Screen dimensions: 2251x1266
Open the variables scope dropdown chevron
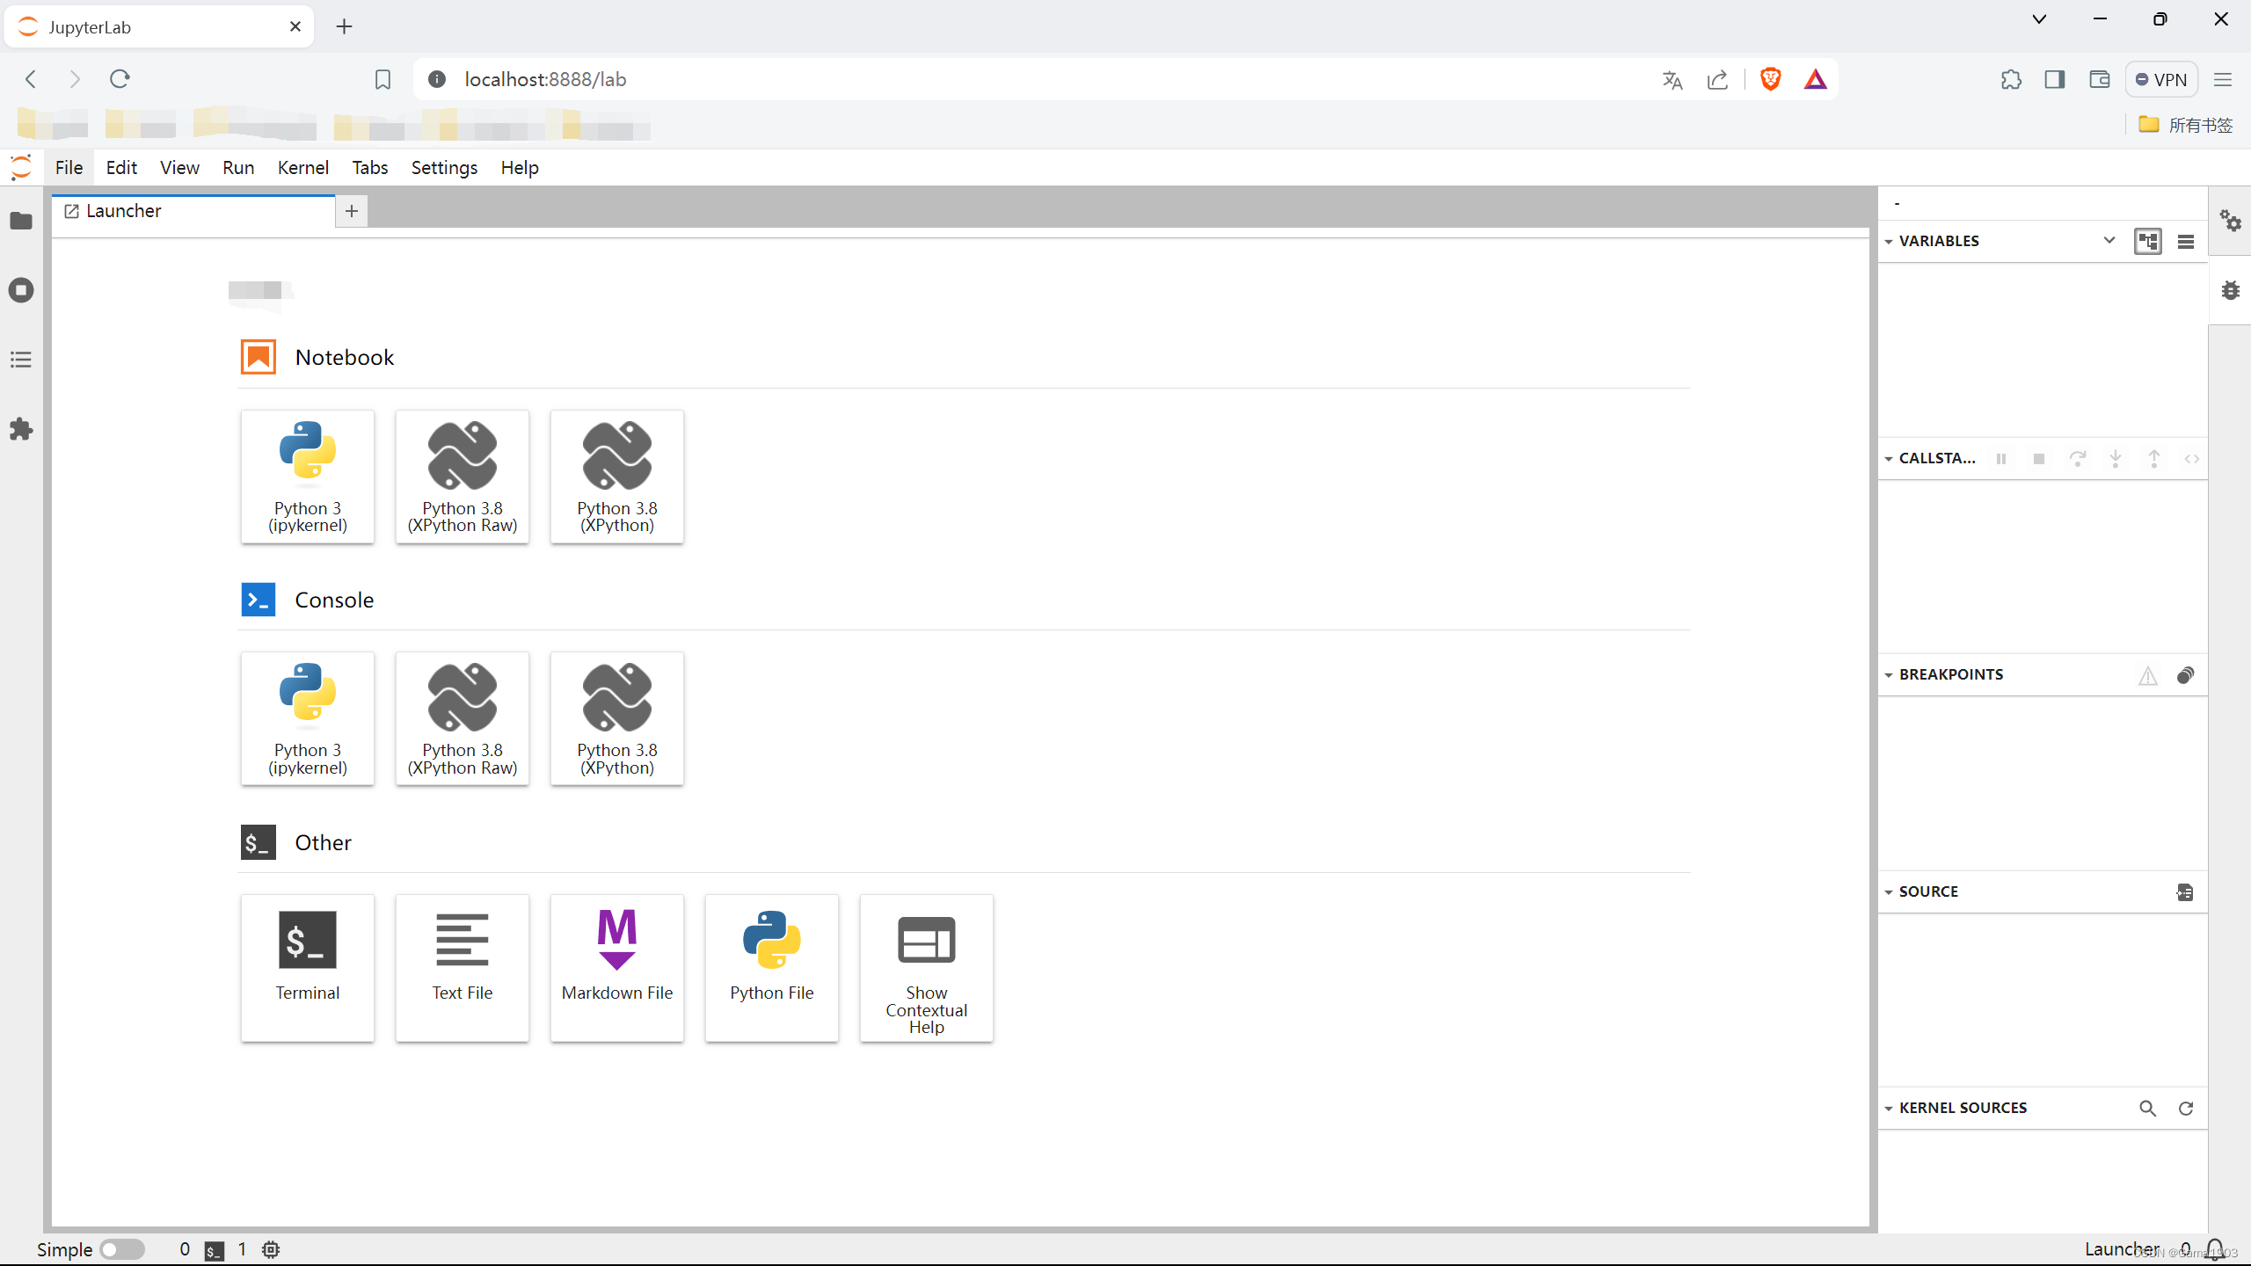click(x=2109, y=240)
